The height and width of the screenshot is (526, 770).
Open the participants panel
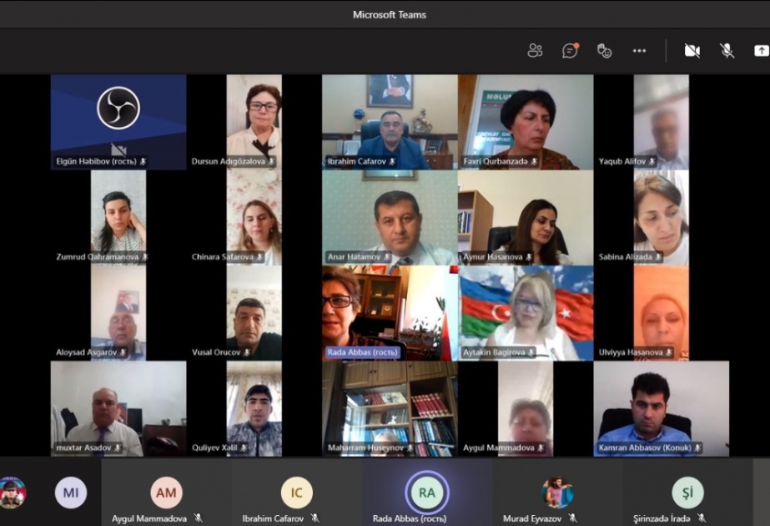pyautogui.click(x=535, y=51)
